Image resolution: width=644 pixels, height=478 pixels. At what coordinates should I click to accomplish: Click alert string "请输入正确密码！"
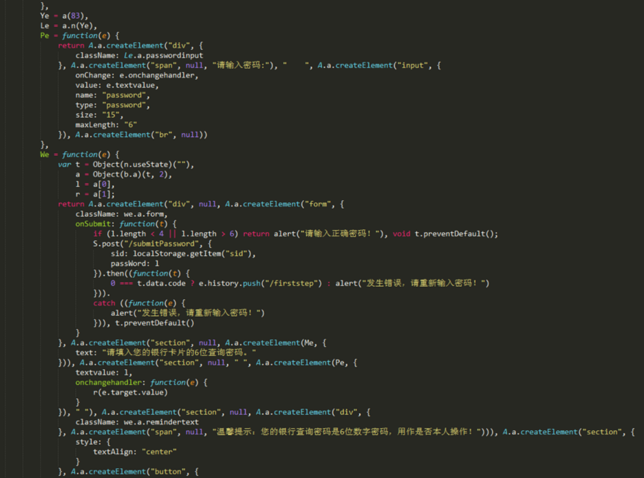tap(340, 234)
